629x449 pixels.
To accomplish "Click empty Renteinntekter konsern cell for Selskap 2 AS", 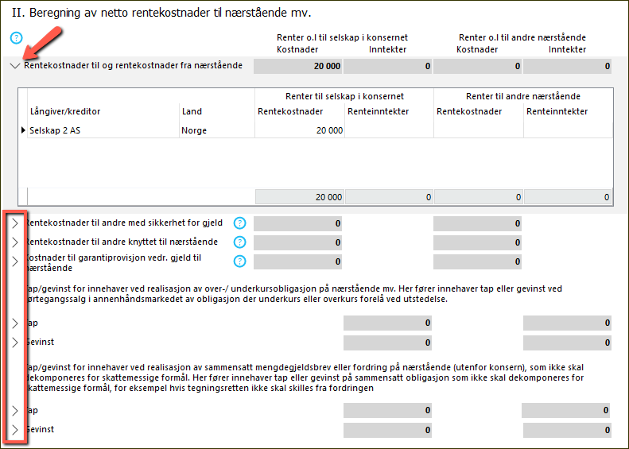I will tap(389, 130).
